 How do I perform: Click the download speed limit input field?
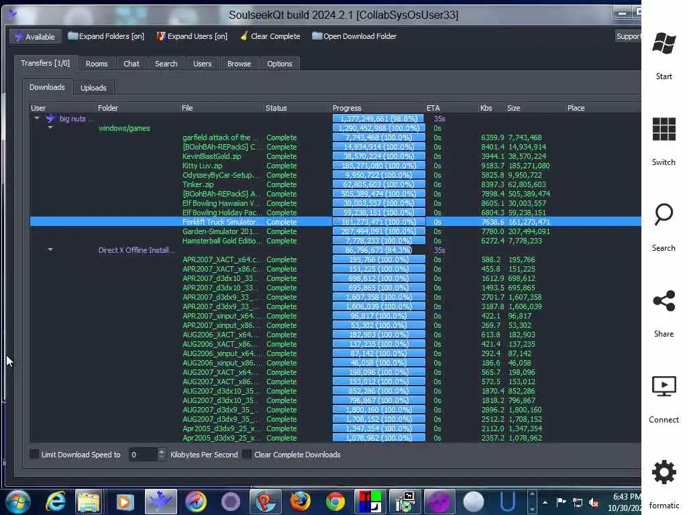point(142,455)
